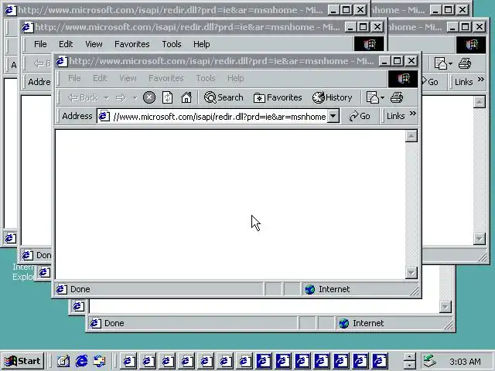Open the Favorites toolbar button in front window
This screenshot has width=495, height=371.
coord(278,97)
